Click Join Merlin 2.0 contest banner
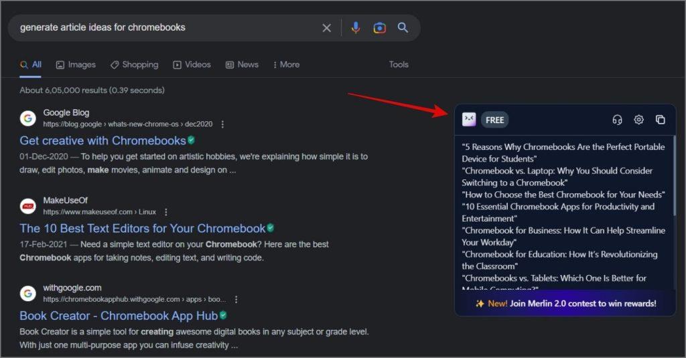 (565, 303)
